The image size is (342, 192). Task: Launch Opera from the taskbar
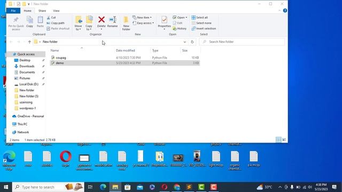point(165,187)
